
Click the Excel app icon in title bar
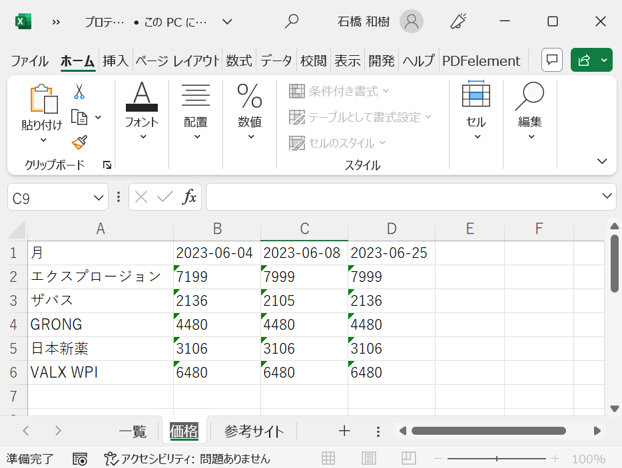23,21
